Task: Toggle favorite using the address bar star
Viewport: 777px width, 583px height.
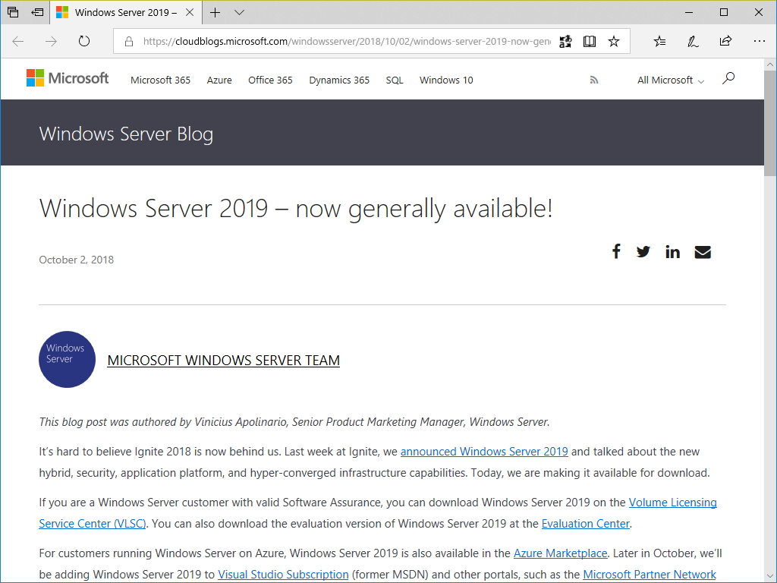Action: pyautogui.click(x=614, y=41)
